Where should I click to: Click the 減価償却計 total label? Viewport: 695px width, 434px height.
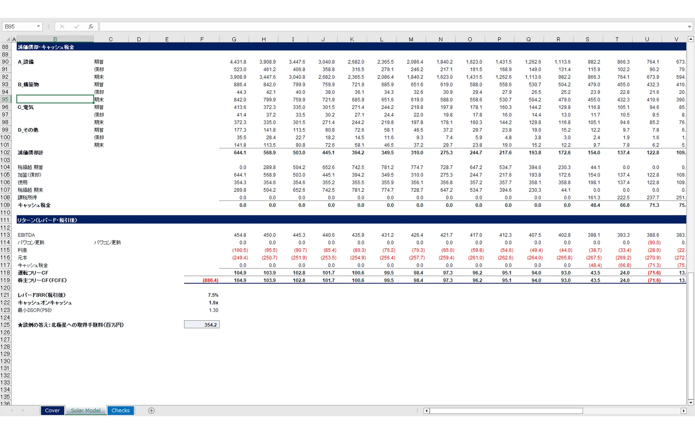[x=30, y=153]
